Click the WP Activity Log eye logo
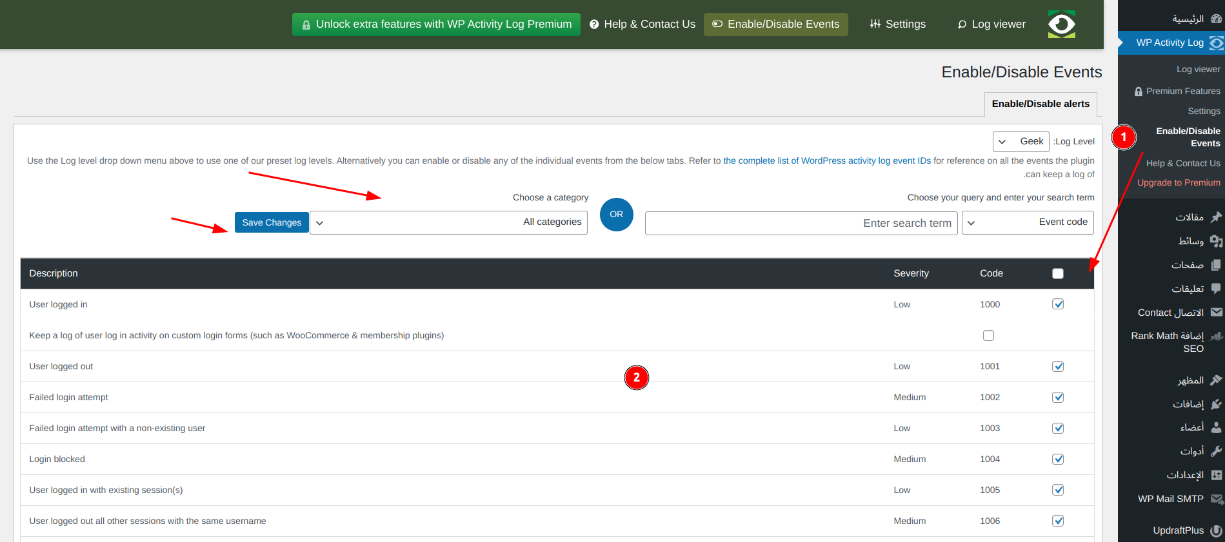The image size is (1225, 542). pyautogui.click(x=1061, y=24)
